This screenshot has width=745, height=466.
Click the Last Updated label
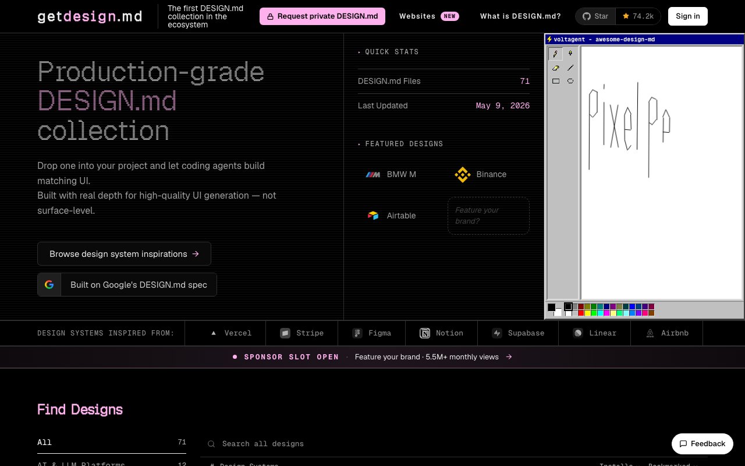click(383, 106)
